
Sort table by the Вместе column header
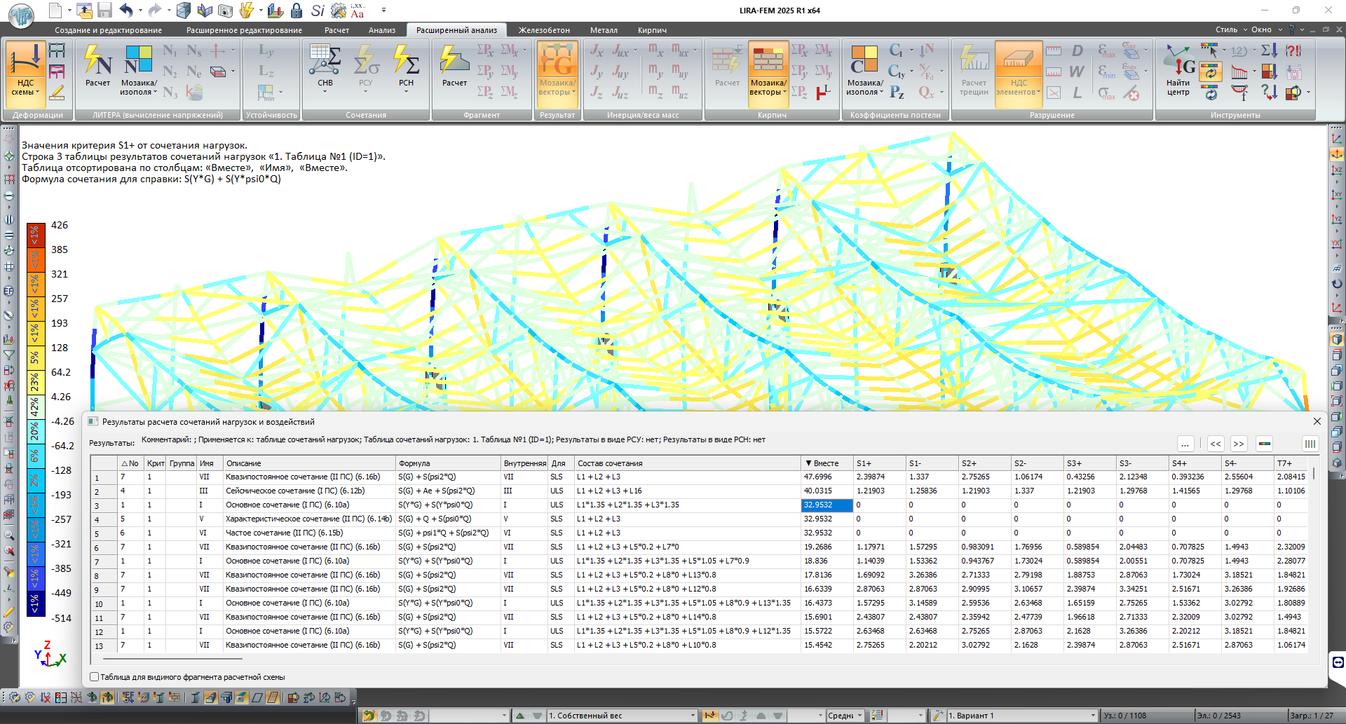(x=826, y=463)
